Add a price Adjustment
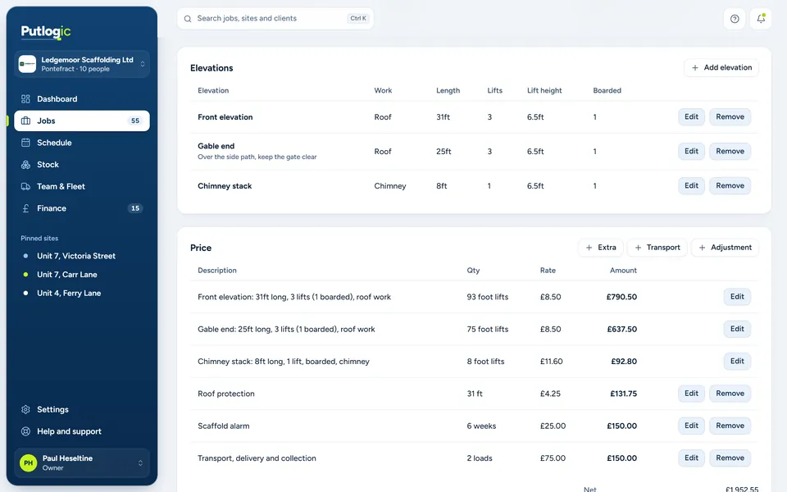 point(725,248)
